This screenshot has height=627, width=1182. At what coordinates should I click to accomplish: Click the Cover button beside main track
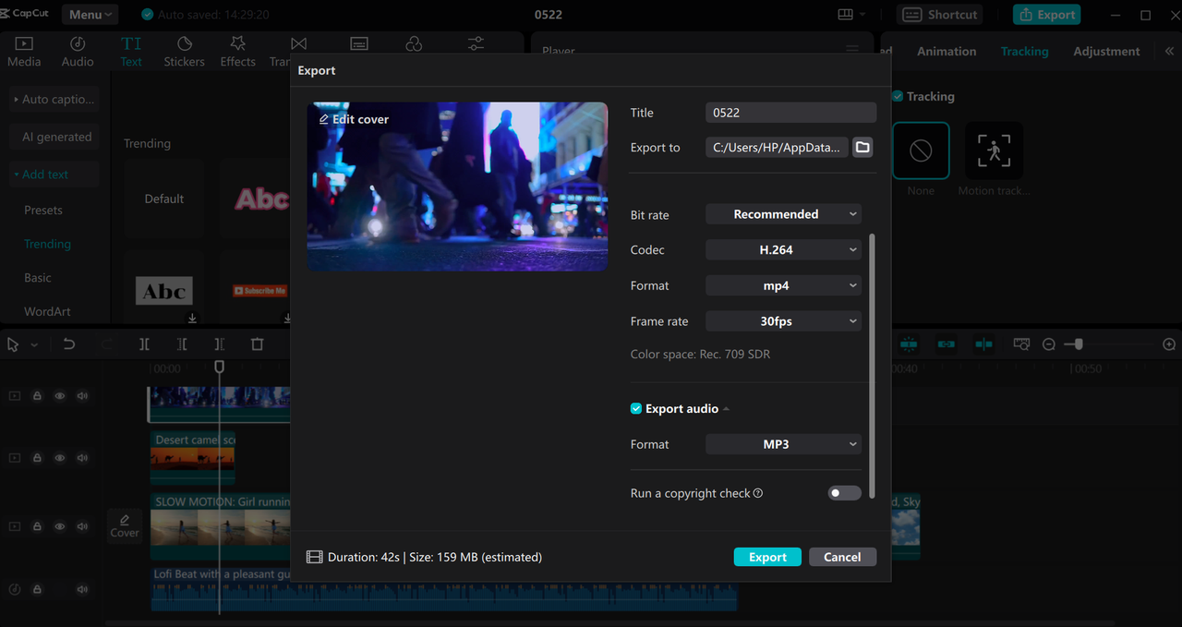click(x=125, y=526)
